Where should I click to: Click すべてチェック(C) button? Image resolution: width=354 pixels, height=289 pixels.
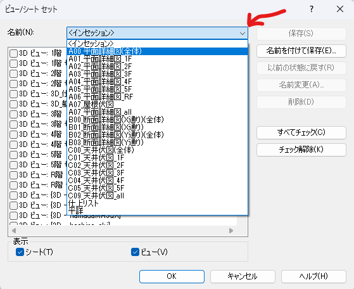301,132
